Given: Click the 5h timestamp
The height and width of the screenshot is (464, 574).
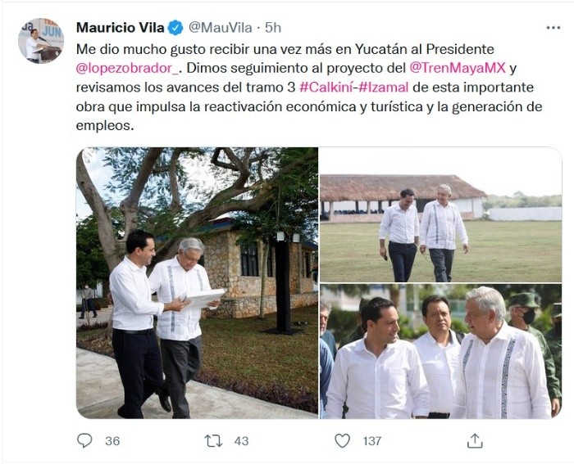Looking at the screenshot, I should (x=273, y=28).
